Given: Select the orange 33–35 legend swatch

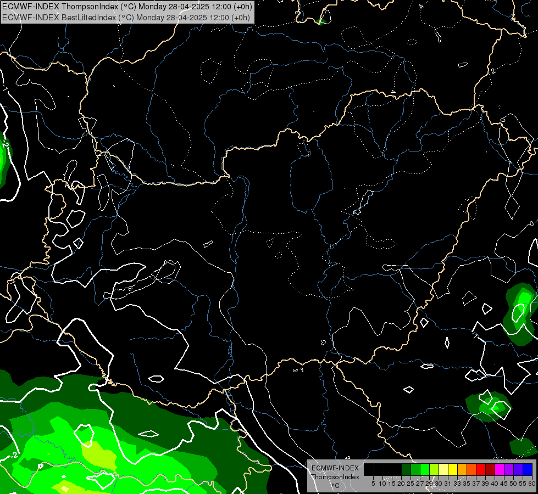Looking at the screenshot, I should click(x=462, y=469).
